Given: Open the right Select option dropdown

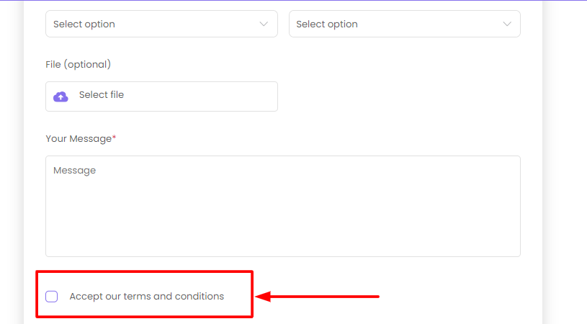Looking at the screenshot, I should [405, 24].
